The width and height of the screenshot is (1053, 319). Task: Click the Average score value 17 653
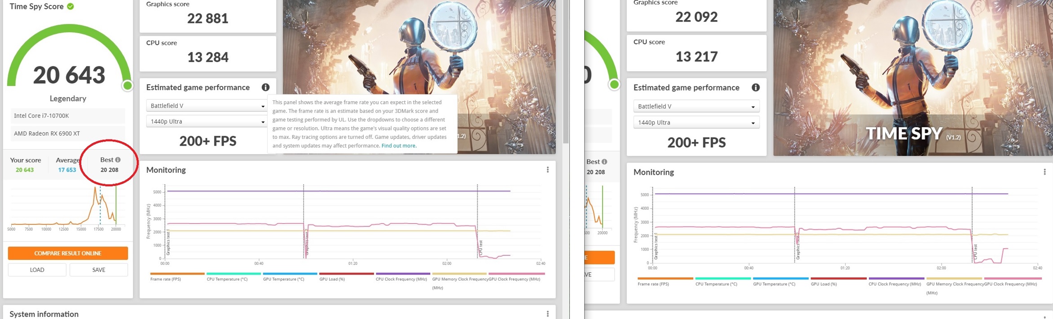tap(67, 170)
